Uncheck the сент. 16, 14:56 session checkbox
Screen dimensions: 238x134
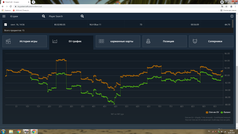(6, 24)
